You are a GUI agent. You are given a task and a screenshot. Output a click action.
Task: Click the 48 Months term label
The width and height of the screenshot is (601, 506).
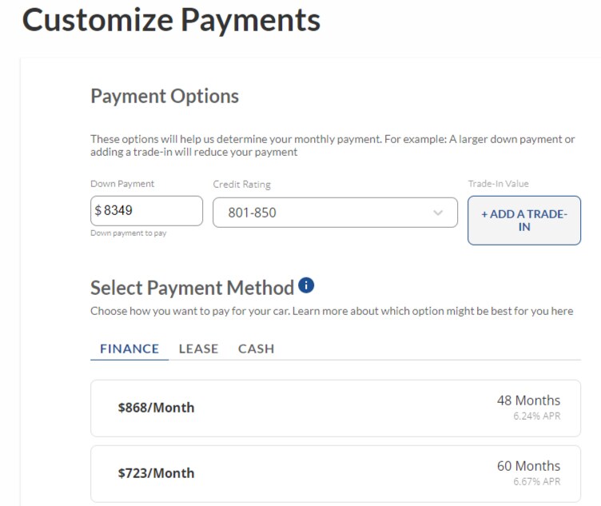[528, 400]
